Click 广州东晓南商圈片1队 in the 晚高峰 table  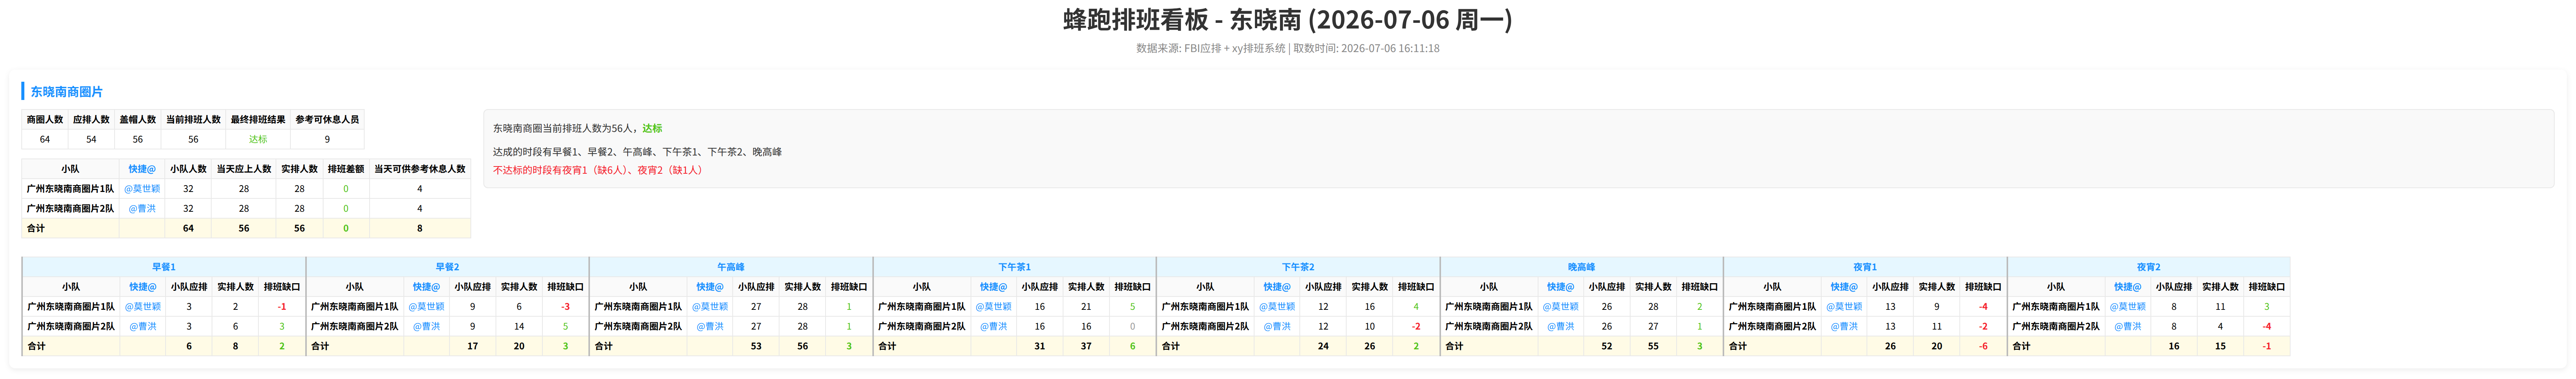click(x=1489, y=307)
